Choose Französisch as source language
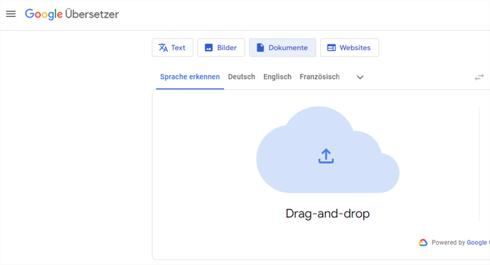This screenshot has width=490, height=265. [319, 77]
